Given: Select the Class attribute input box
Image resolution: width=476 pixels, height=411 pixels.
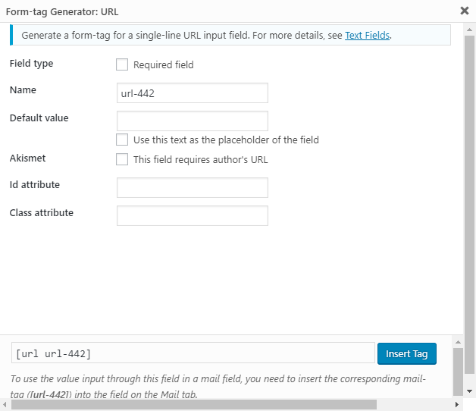Looking at the screenshot, I should [x=193, y=215].
